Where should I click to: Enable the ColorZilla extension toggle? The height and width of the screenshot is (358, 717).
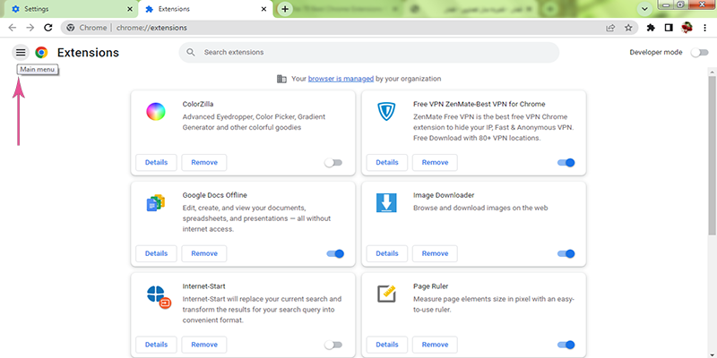point(334,163)
